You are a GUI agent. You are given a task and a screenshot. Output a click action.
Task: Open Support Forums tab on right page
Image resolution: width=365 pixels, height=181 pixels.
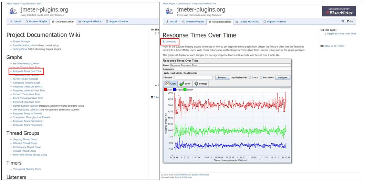click(x=275, y=21)
